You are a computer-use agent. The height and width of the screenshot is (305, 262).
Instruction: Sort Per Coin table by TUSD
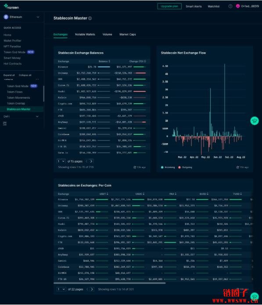coord(237,194)
